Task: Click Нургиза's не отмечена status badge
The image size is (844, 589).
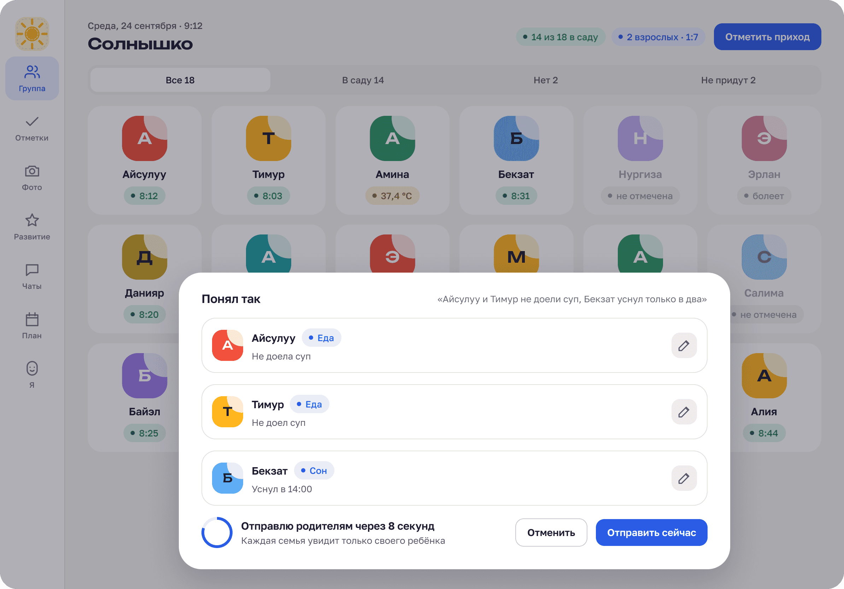Action: tap(640, 196)
